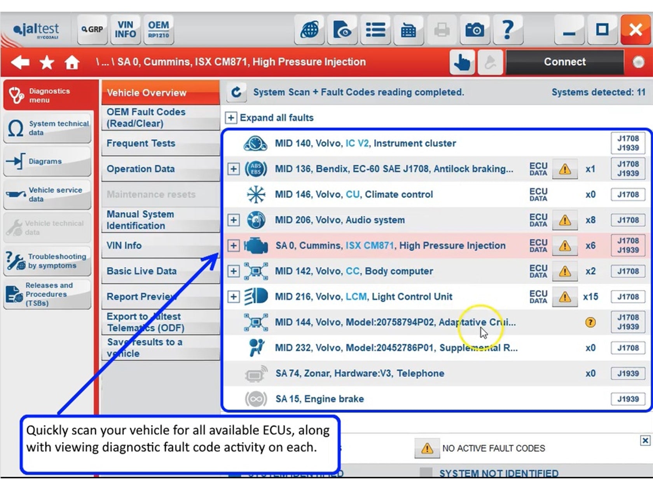Go back with the left arrow

[x=20, y=62]
